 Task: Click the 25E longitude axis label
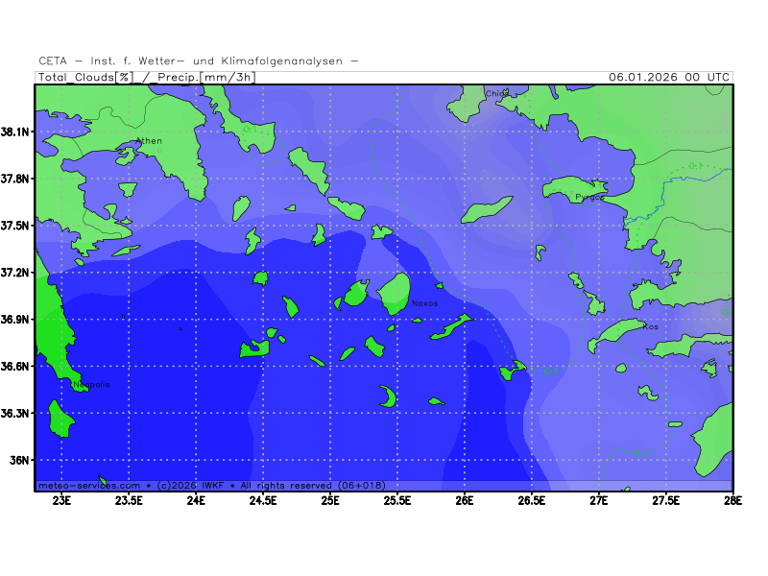330,499
